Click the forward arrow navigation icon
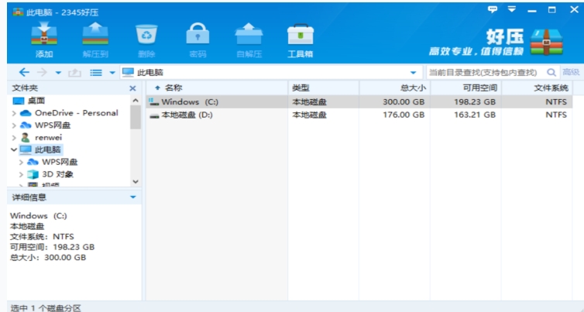 (x=42, y=72)
